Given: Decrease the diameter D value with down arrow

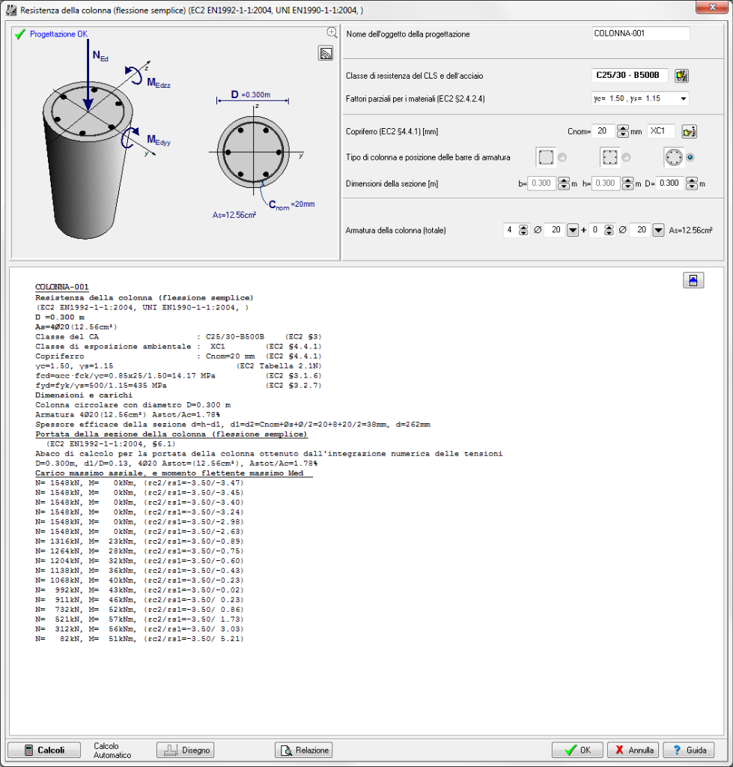Looking at the screenshot, I should [x=692, y=187].
